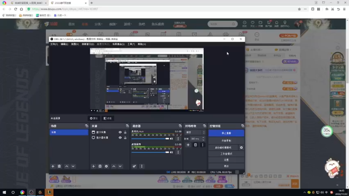This screenshot has width=349, height=196.
Task: Click Start Recording (开始录制) button
Action: [226, 141]
